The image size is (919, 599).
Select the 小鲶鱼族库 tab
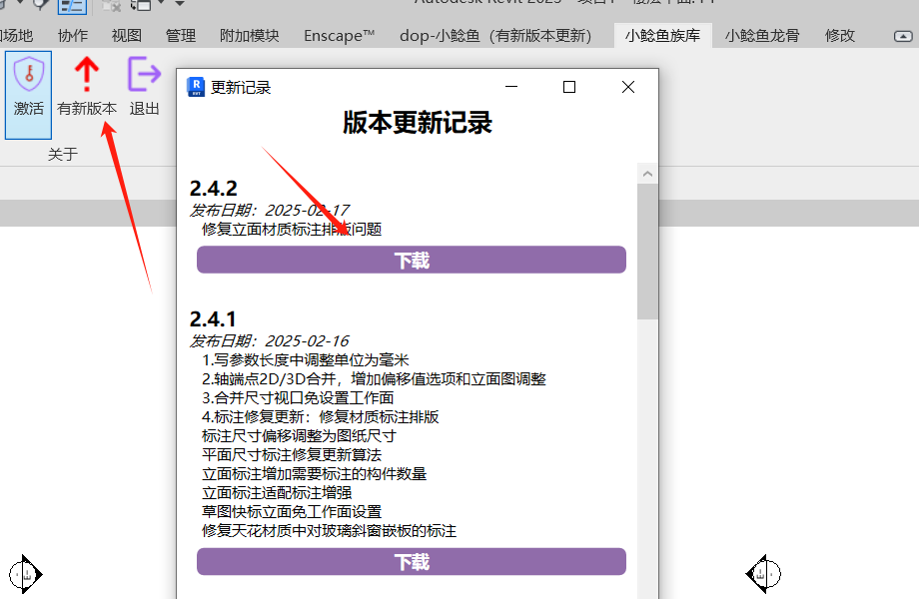pos(662,36)
